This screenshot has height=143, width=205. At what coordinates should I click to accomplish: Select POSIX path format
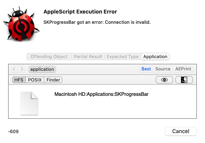click(x=35, y=80)
